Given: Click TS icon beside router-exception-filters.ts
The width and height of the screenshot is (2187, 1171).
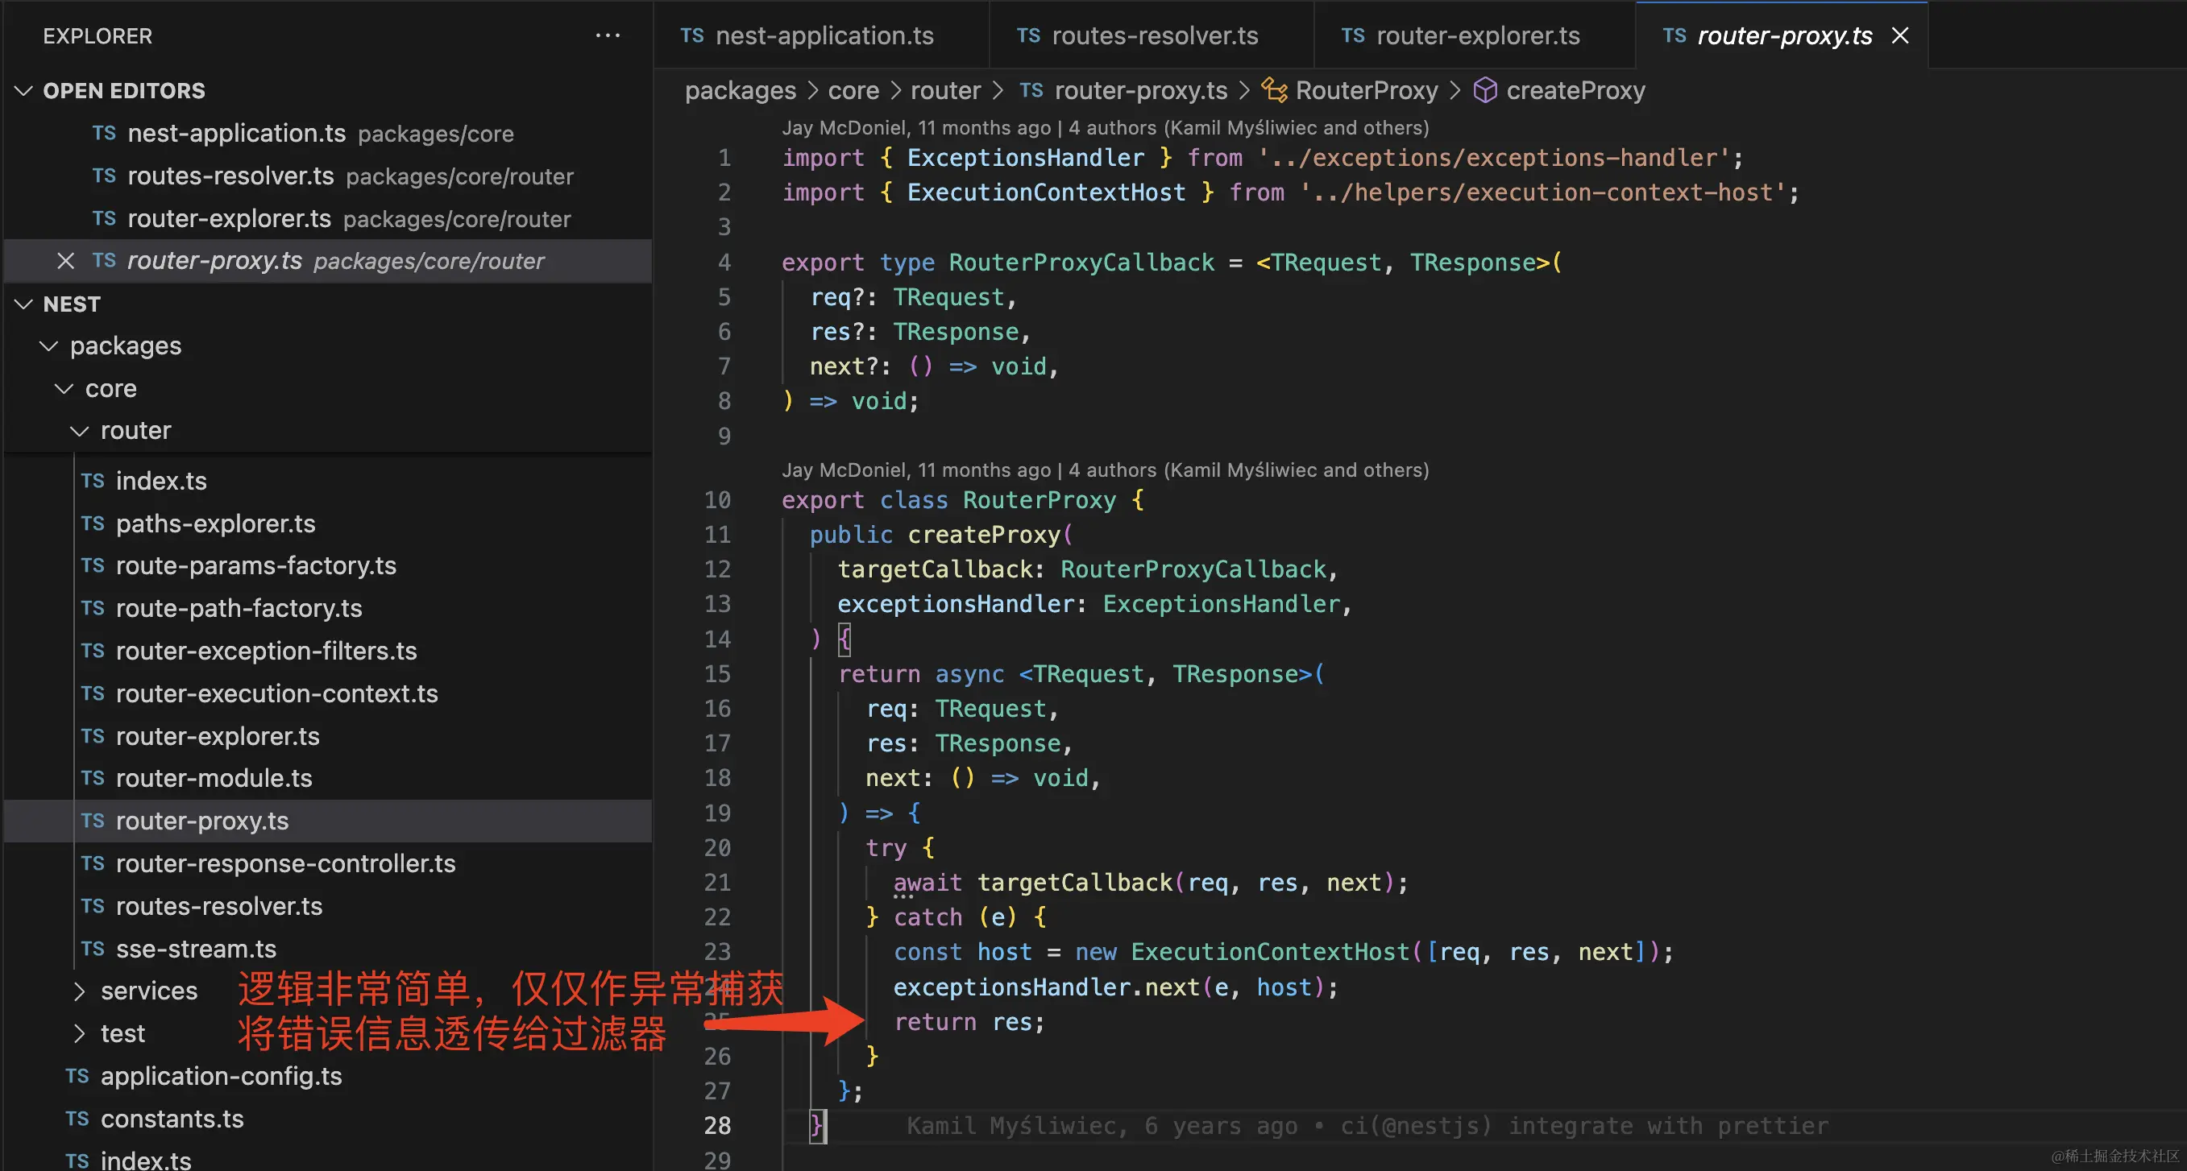Looking at the screenshot, I should (x=93, y=651).
